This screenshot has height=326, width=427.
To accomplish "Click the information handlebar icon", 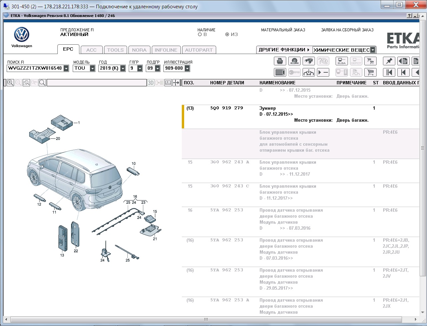I will pyautogui.click(x=309, y=72).
